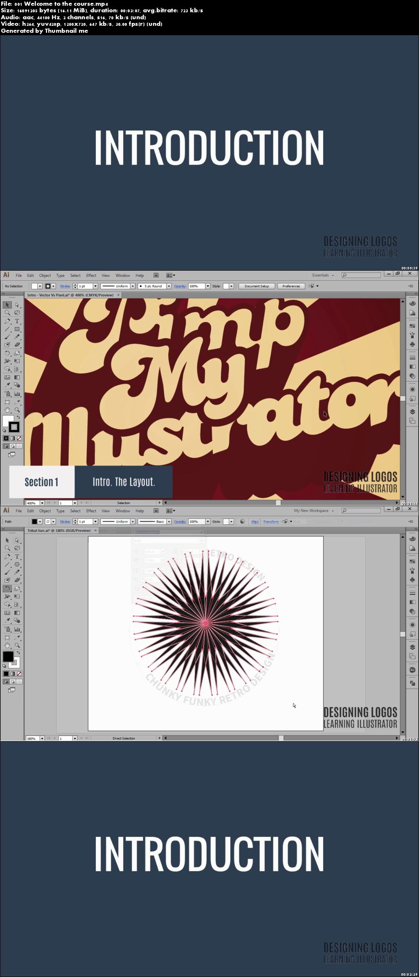This screenshot has width=419, height=977.
Task: Change screen mode in Tribal Sun toolbox
Action: coord(11,690)
